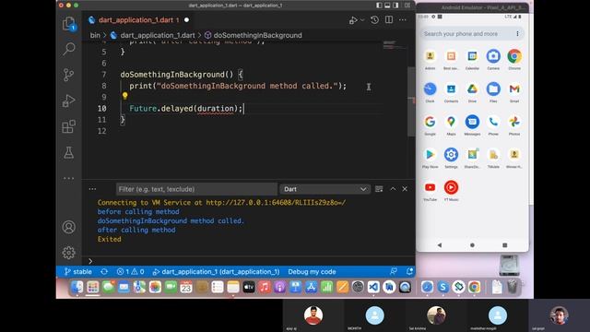This screenshot has height=332, width=590.
Task: Open the editor More Actions menu
Action: click(x=403, y=20)
